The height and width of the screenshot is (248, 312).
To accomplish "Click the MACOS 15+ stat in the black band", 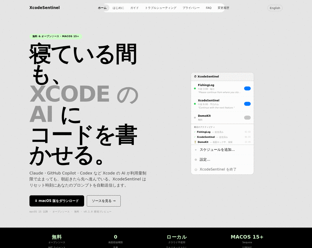I will (x=247, y=237).
